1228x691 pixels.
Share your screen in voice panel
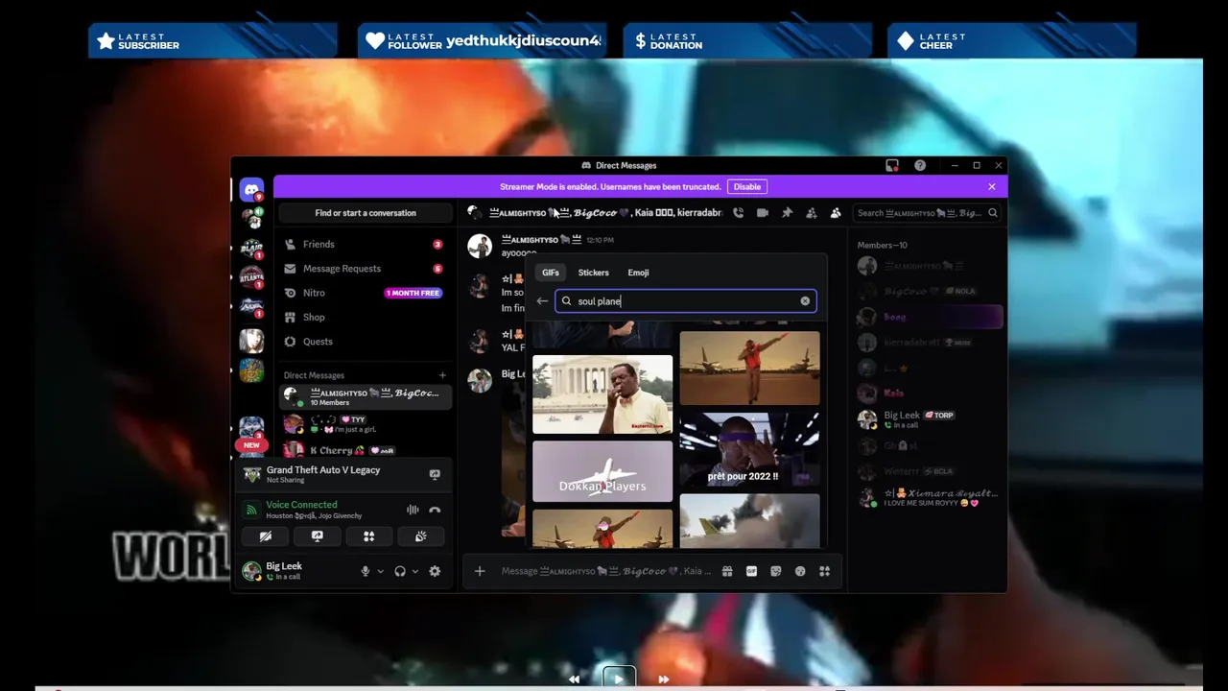click(318, 536)
